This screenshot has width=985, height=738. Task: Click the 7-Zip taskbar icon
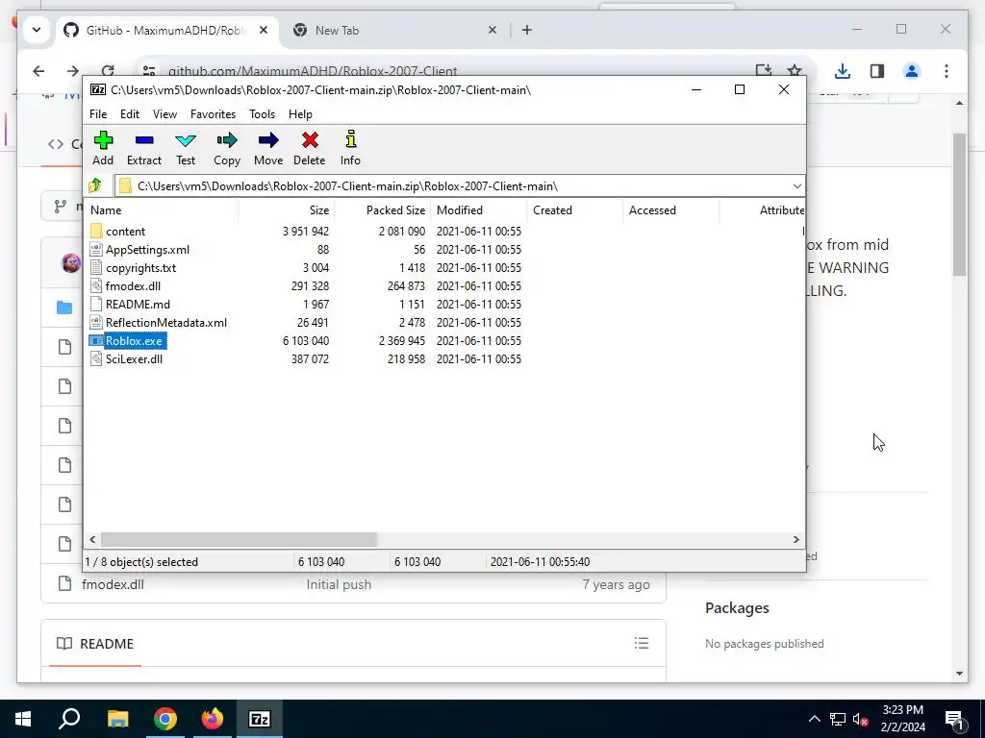pos(260,719)
